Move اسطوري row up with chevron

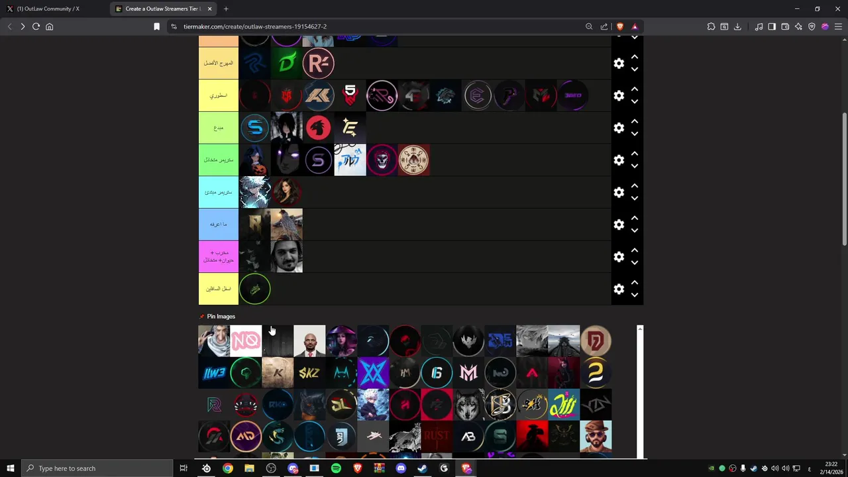click(x=635, y=89)
